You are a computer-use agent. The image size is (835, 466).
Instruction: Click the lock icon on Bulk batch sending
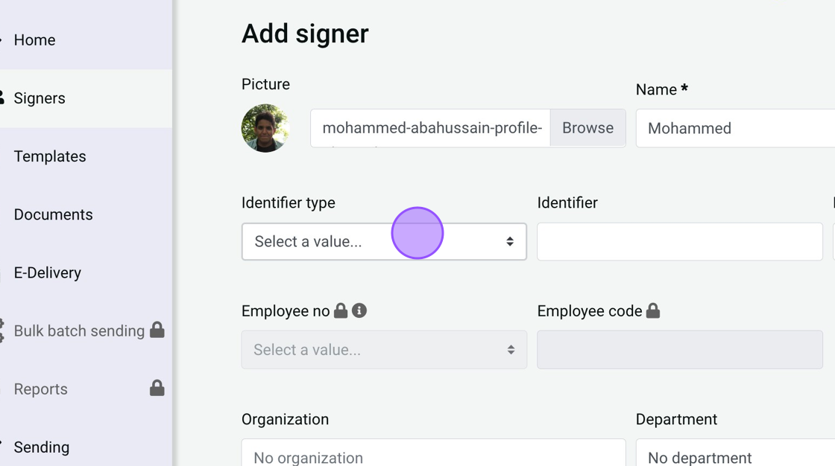coord(157,330)
